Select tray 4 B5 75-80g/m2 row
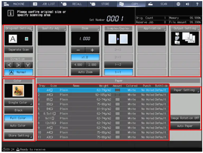 (x=103, y=104)
